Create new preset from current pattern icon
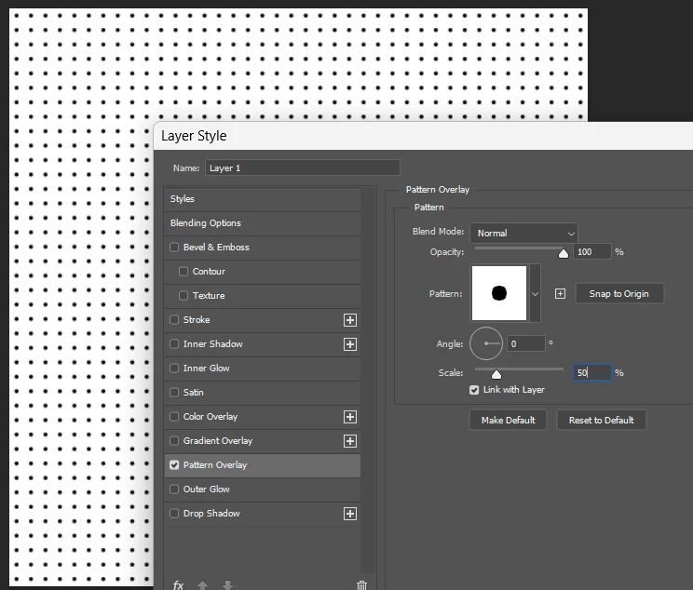This screenshot has height=590, width=693. click(560, 294)
